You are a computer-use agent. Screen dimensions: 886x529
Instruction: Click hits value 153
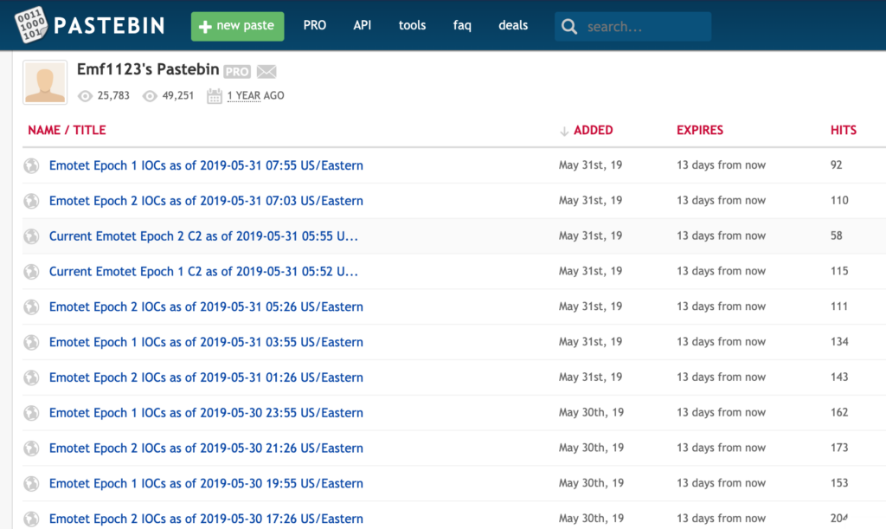point(839,482)
